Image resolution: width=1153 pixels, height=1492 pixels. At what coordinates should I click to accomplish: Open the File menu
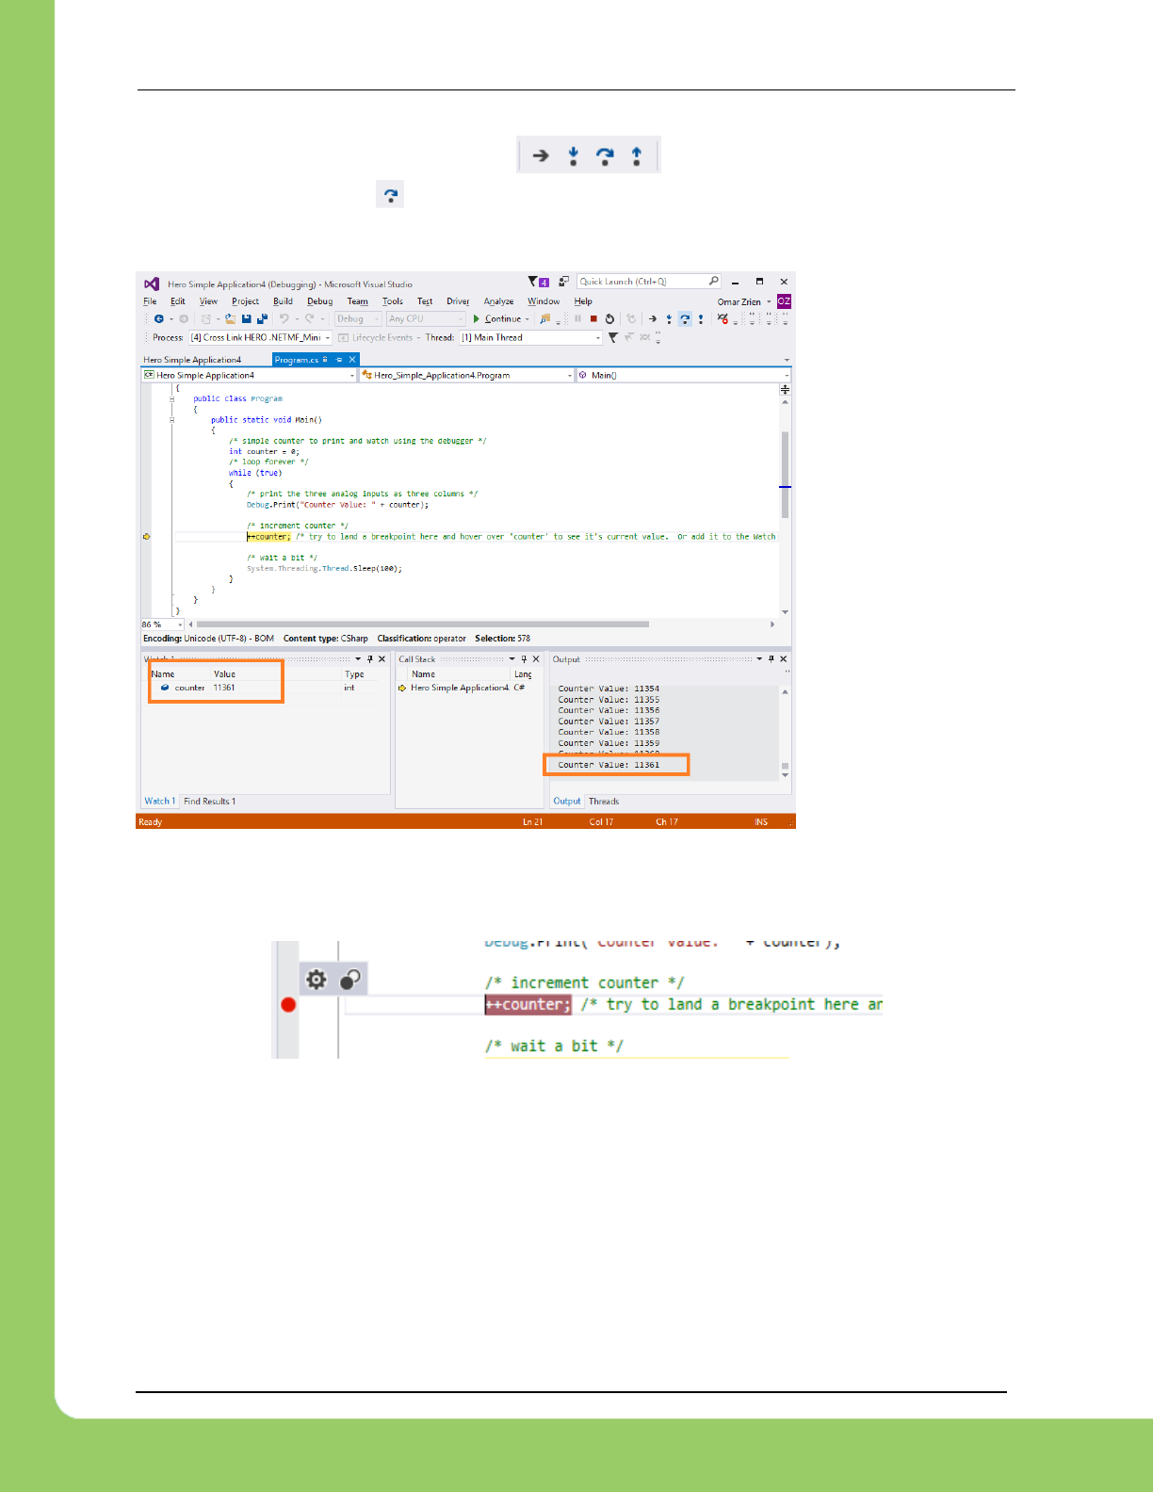[x=150, y=301]
